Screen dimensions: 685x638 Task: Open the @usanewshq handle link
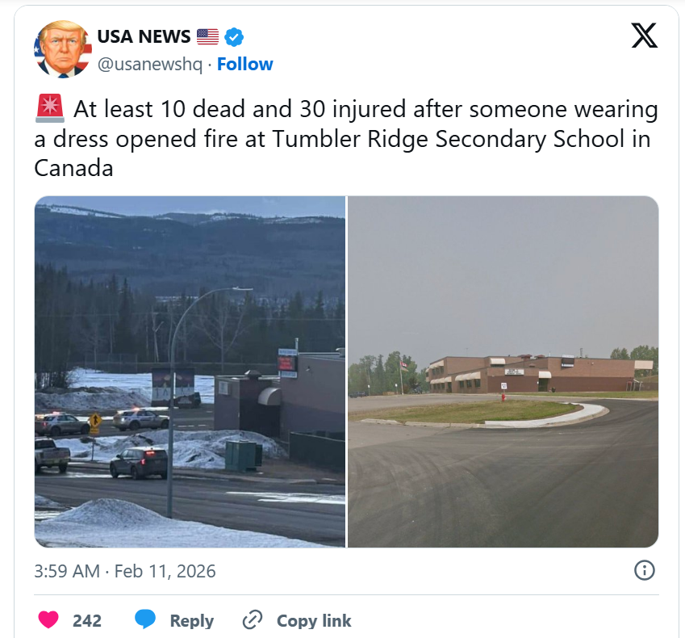[x=150, y=65]
